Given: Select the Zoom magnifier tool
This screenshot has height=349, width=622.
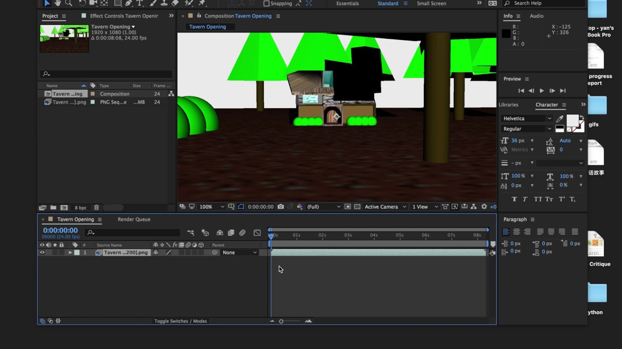Looking at the screenshot, I should (69, 3).
